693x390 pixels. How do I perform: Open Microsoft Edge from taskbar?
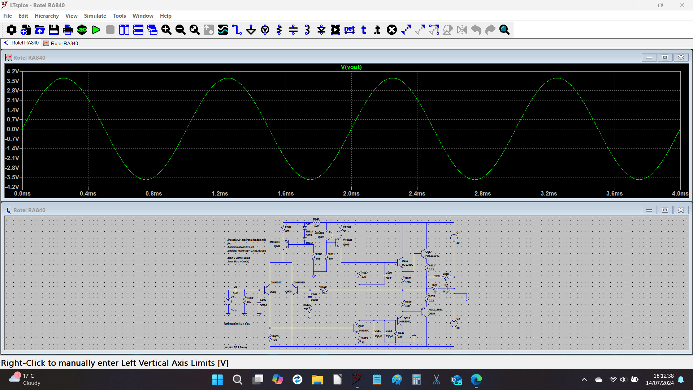pos(476,380)
